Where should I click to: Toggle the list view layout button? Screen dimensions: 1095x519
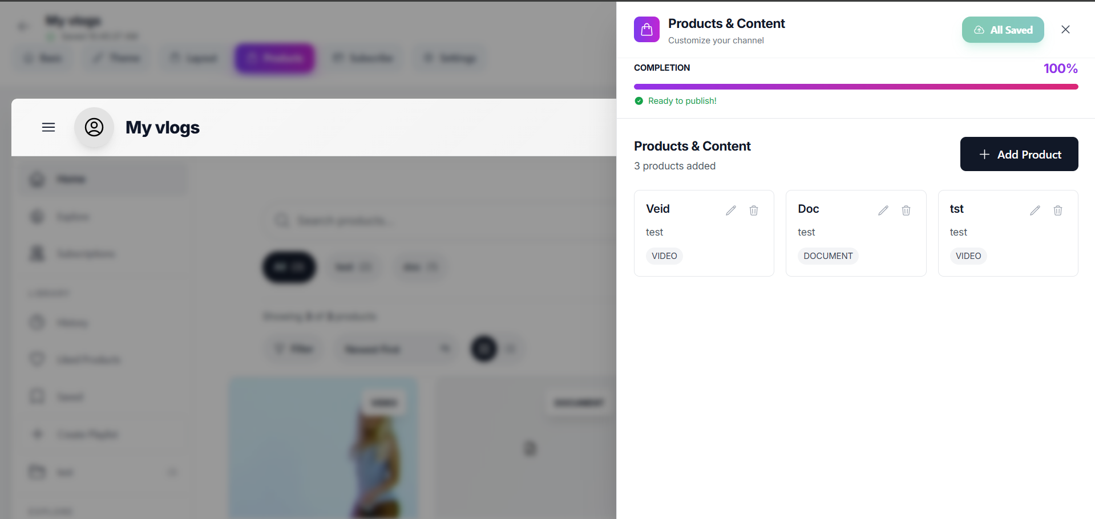coord(511,348)
